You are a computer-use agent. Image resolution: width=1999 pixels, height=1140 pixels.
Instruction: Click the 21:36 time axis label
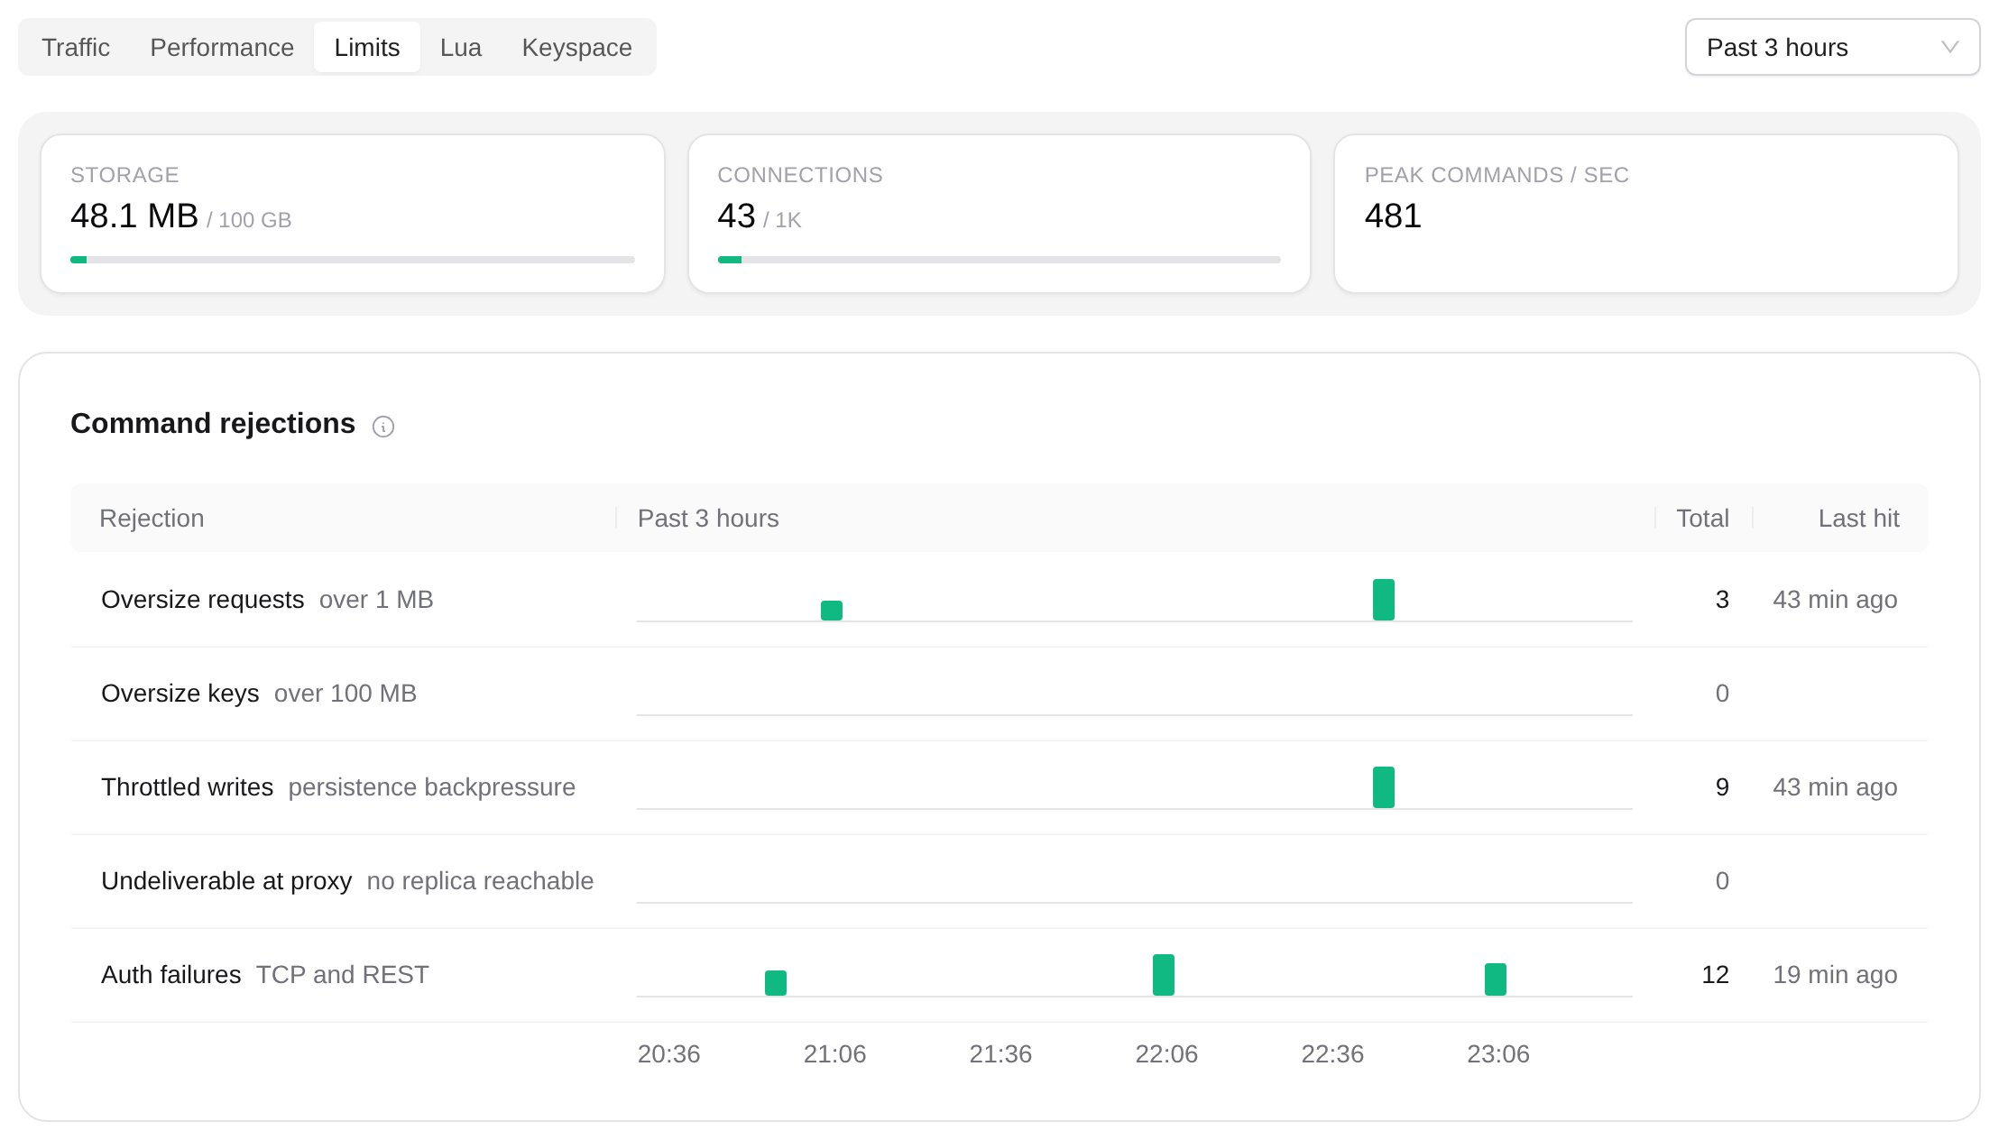1000,1054
